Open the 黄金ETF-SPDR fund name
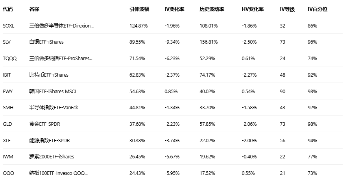The width and height of the screenshot is (347, 180). tap(45, 124)
